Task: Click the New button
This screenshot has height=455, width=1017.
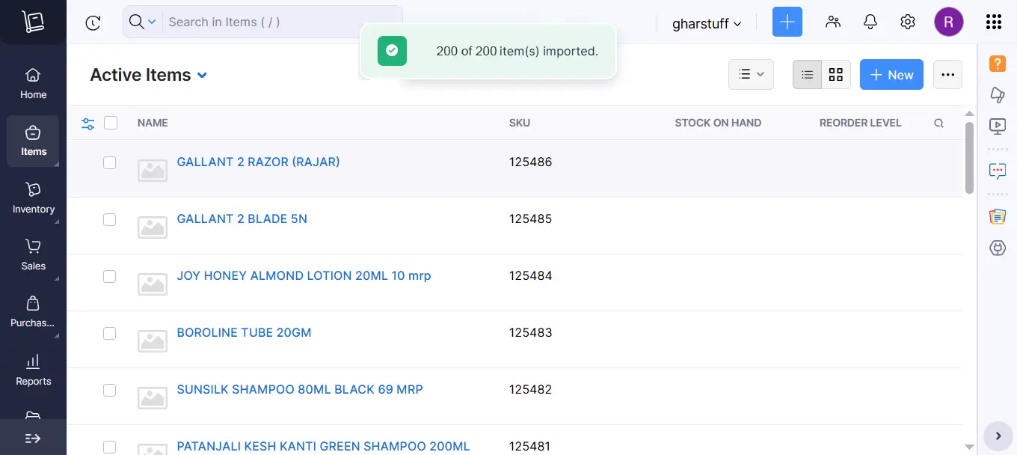Action: coord(891,74)
